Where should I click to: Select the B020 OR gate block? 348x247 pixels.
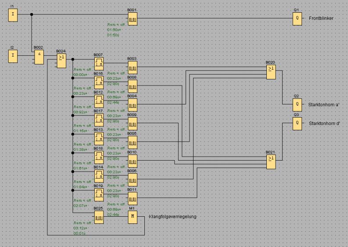270,72
